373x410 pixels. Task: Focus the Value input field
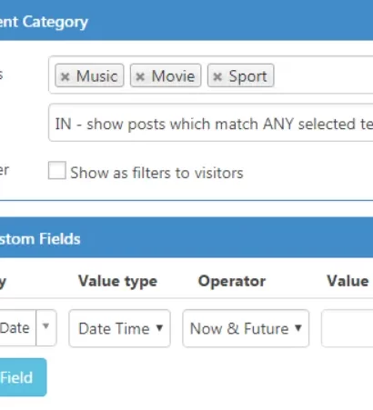[348, 328]
